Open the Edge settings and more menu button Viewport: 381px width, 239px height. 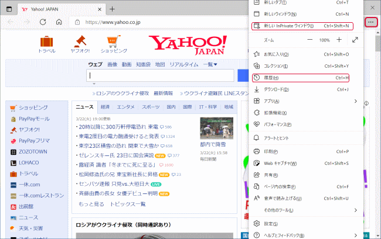(371, 22)
